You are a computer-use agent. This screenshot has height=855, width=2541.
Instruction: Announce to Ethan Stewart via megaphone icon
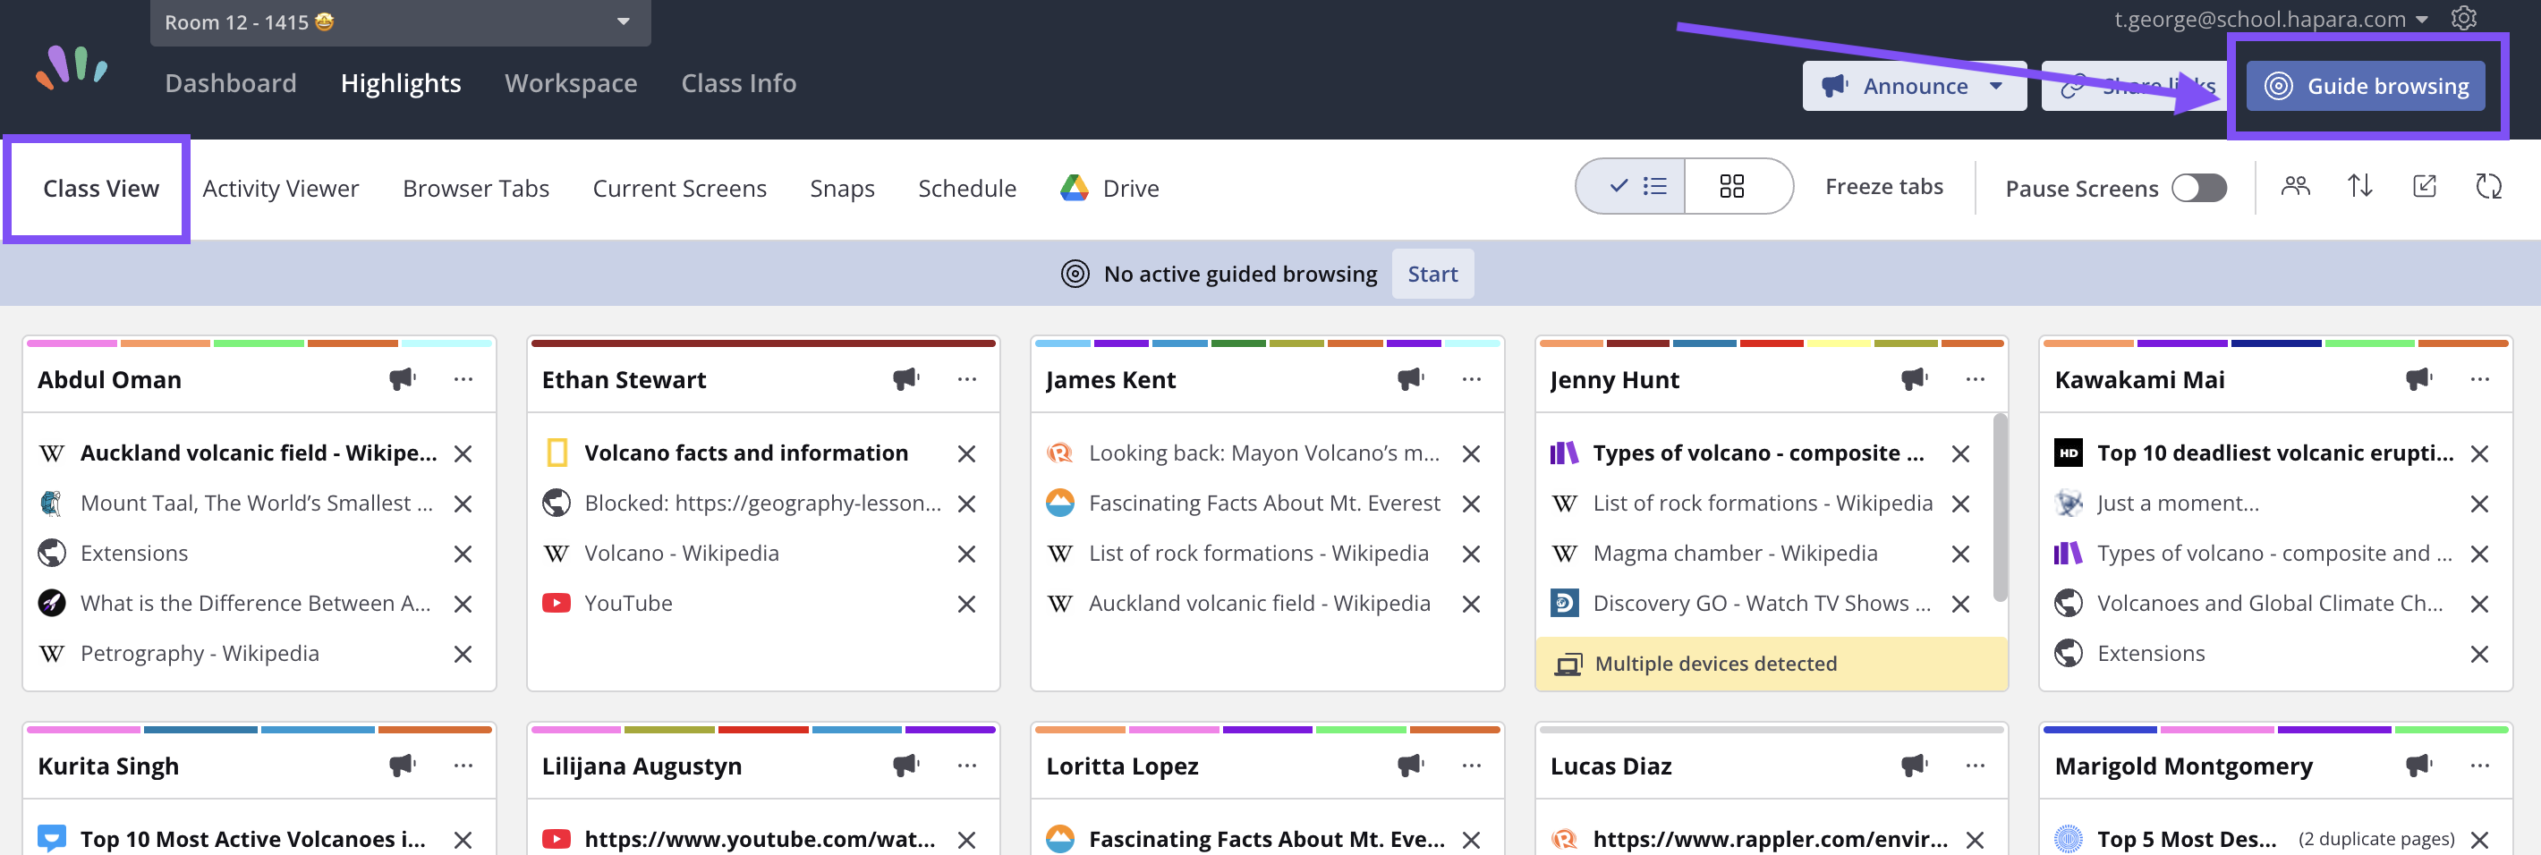[906, 378]
